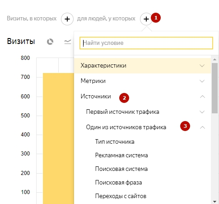Viewport: 219px width, 204px height.
Task: Select 'Поисковая система' condition
Action: pos(121,169)
